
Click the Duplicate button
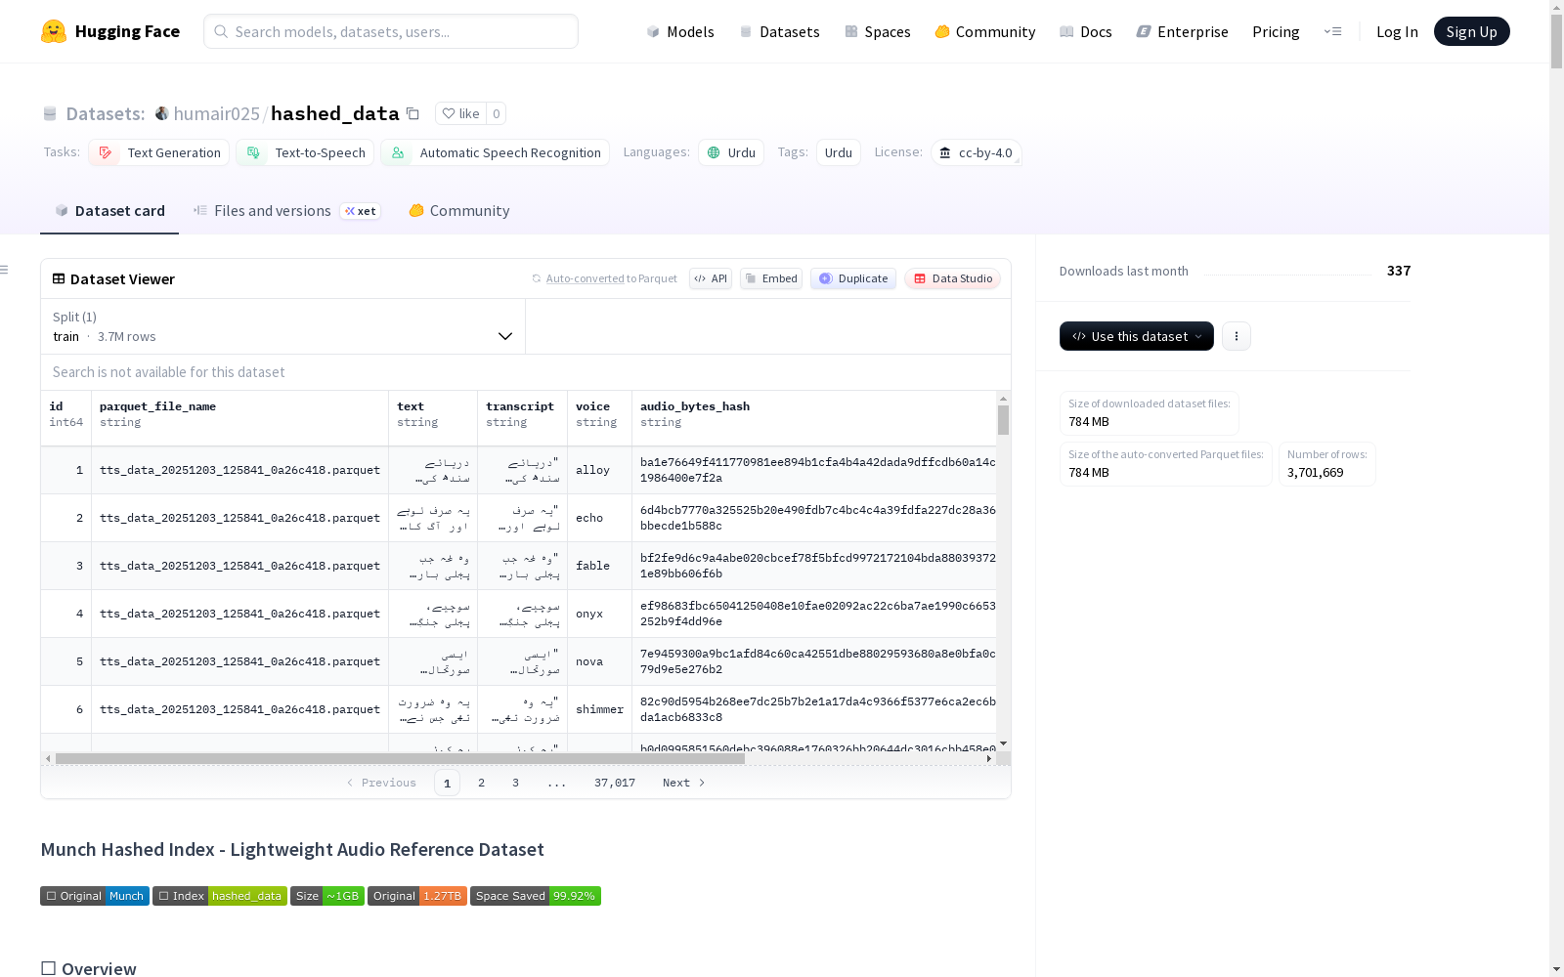click(853, 278)
